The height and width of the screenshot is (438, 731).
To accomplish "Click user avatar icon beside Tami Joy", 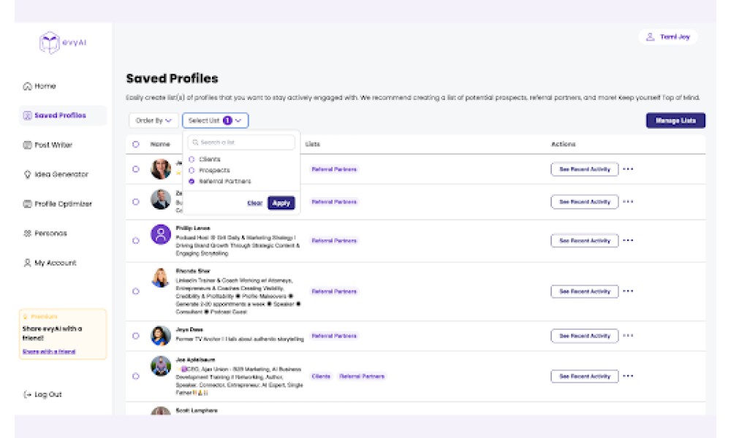I will point(650,36).
